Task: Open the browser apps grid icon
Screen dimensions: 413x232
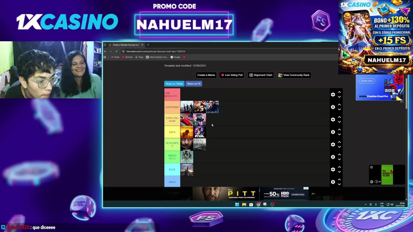Action: pos(105,57)
